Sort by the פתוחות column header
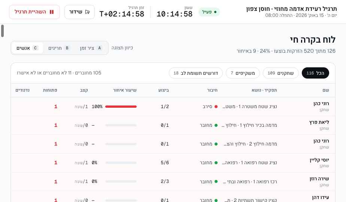Viewport: 346px width, 202px height. (50, 90)
